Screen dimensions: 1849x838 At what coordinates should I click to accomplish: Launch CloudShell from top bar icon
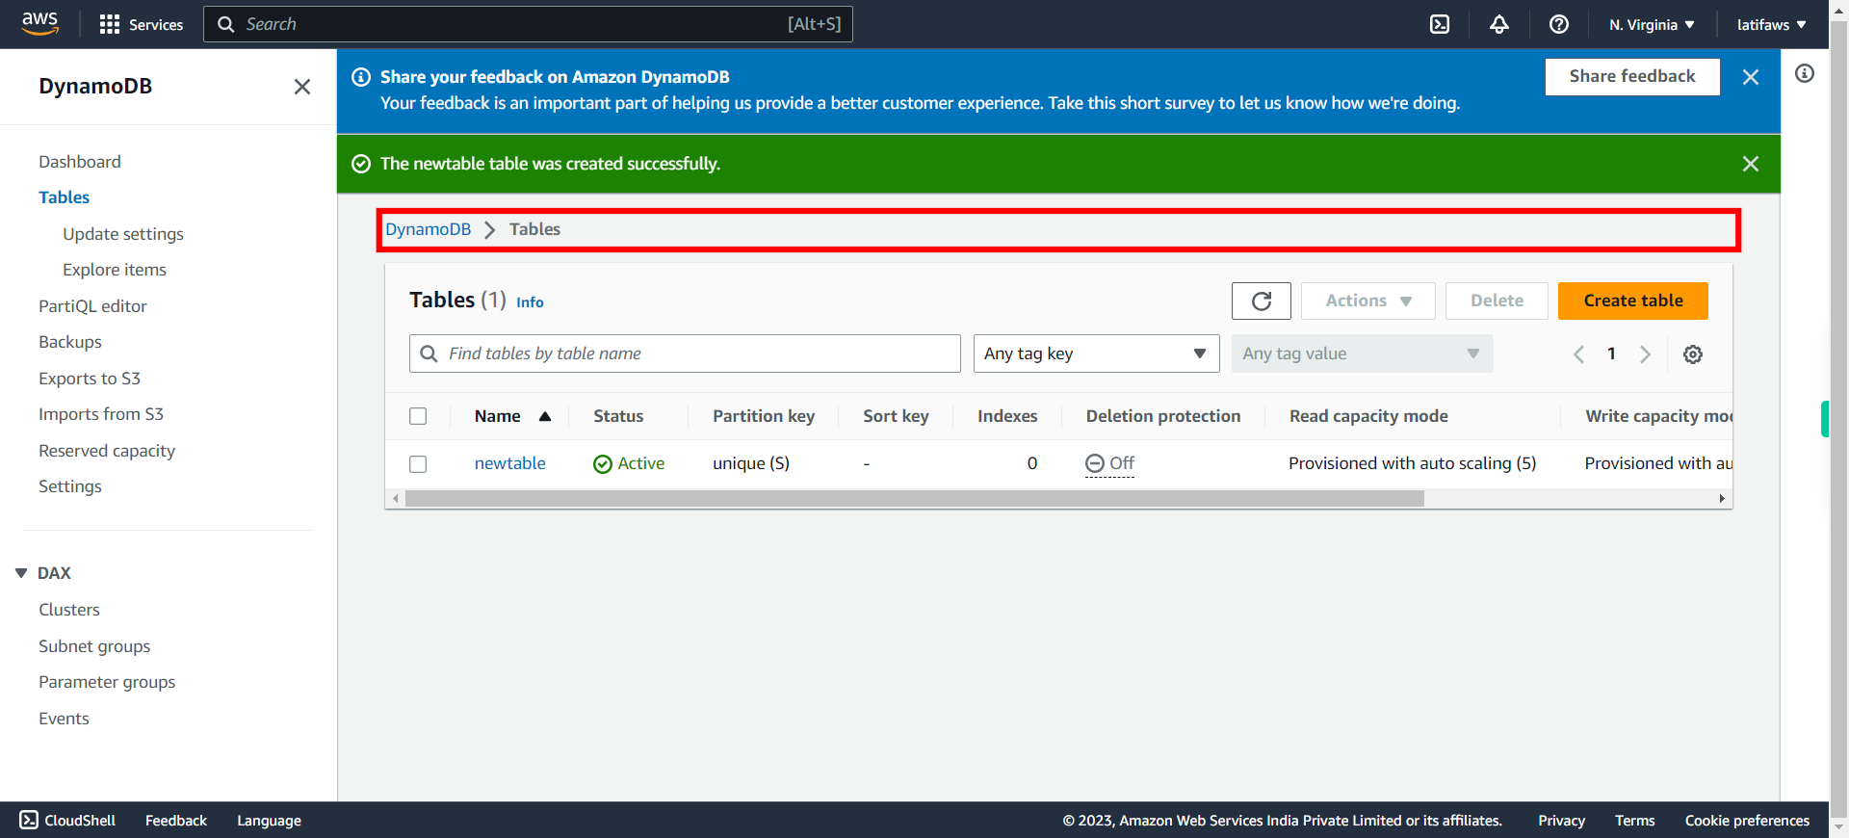[x=1440, y=24]
